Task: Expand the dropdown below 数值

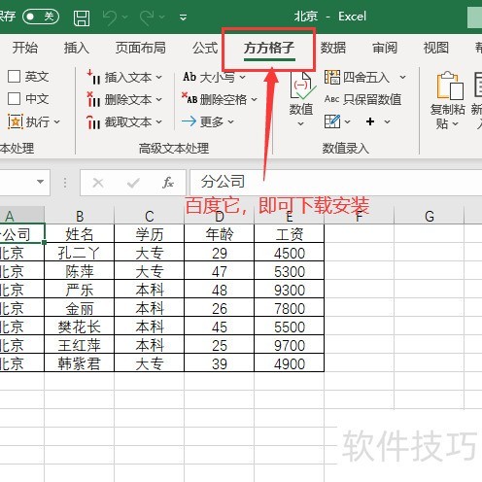Action: point(300,123)
